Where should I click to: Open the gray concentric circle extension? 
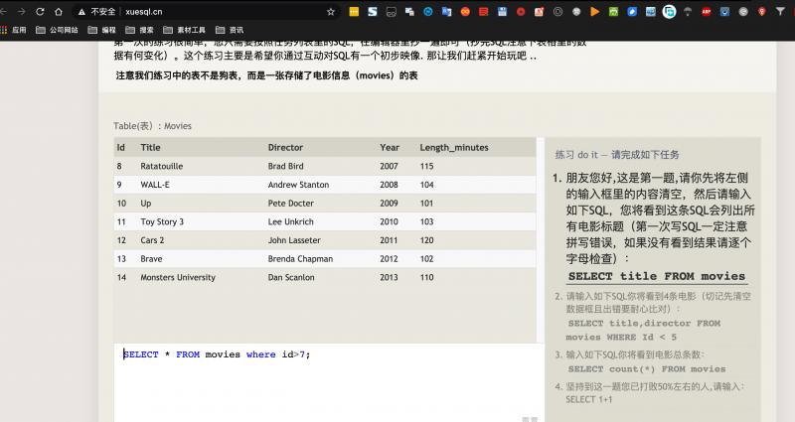[x=557, y=11]
